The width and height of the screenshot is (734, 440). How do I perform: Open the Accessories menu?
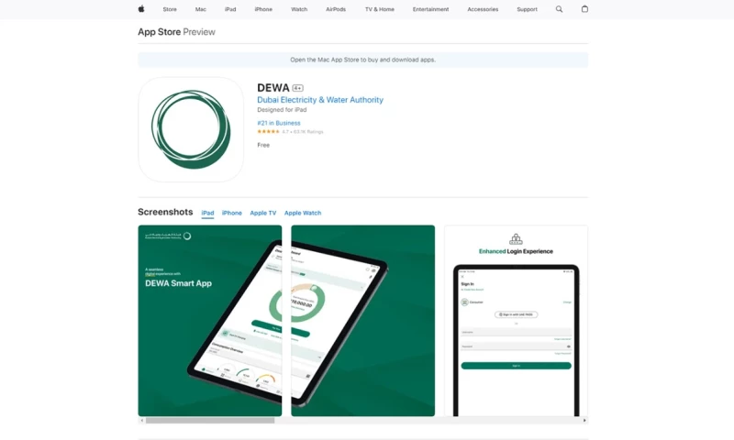pyautogui.click(x=483, y=9)
